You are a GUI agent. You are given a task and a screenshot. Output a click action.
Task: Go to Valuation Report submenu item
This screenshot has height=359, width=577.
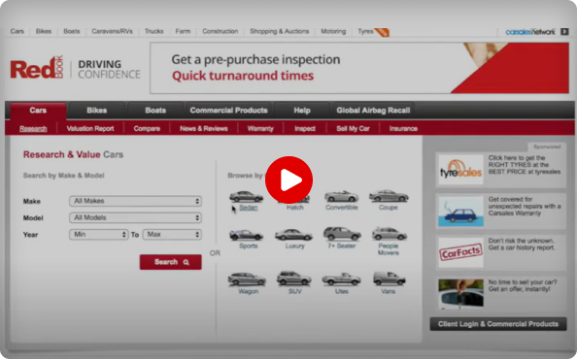tap(90, 129)
